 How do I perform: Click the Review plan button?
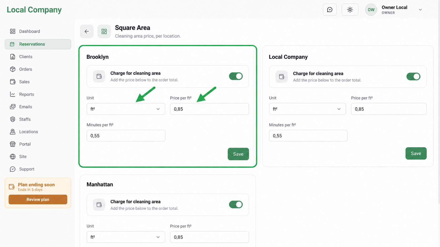(38, 199)
